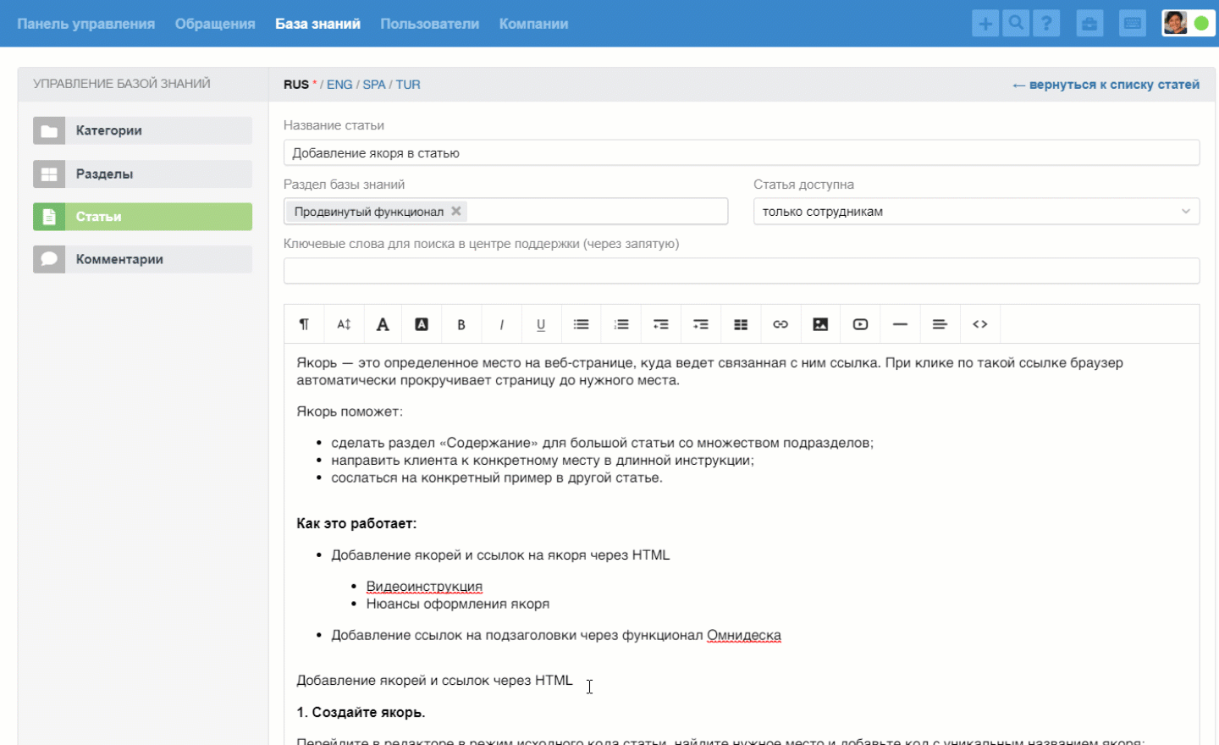This screenshot has height=745, width=1219.
Task: Open search with the magnifier icon
Action: click(1016, 24)
